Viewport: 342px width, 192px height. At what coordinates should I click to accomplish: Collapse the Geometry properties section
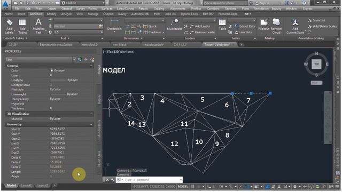click(91, 124)
